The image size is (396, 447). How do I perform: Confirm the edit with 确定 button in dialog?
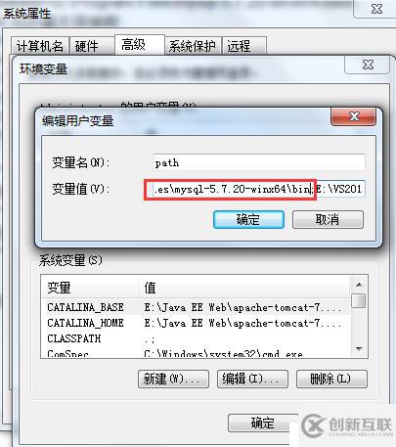[x=248, y=219]
